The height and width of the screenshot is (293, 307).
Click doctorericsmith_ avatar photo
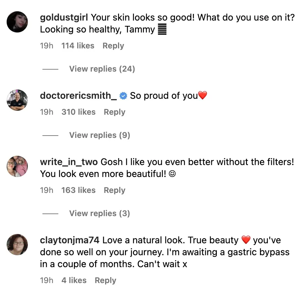pyautogui.click(x=17, y=100)
